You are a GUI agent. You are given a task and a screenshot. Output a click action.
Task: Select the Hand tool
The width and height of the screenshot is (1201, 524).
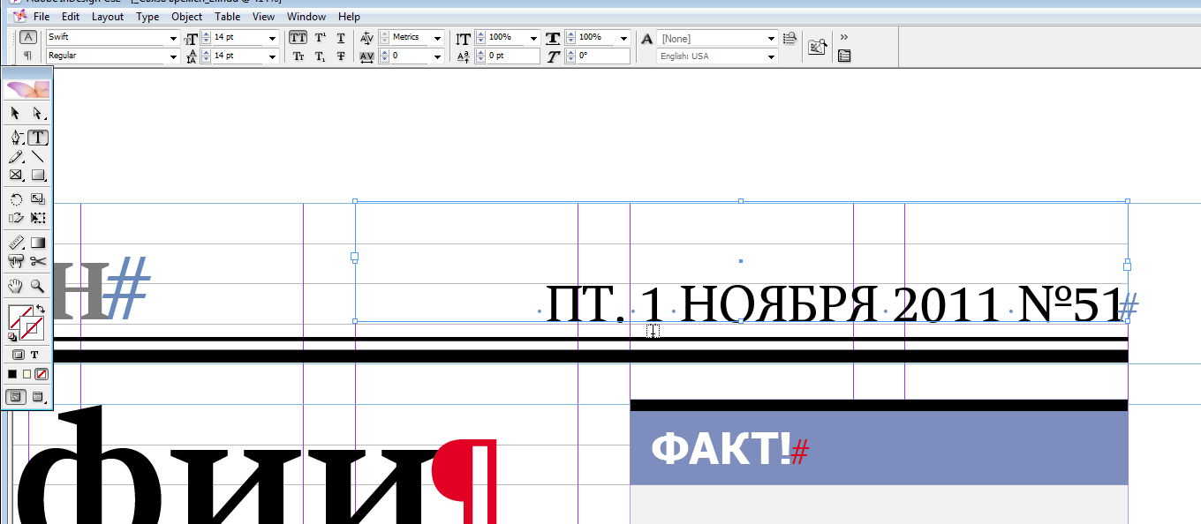tap(16, 286)
